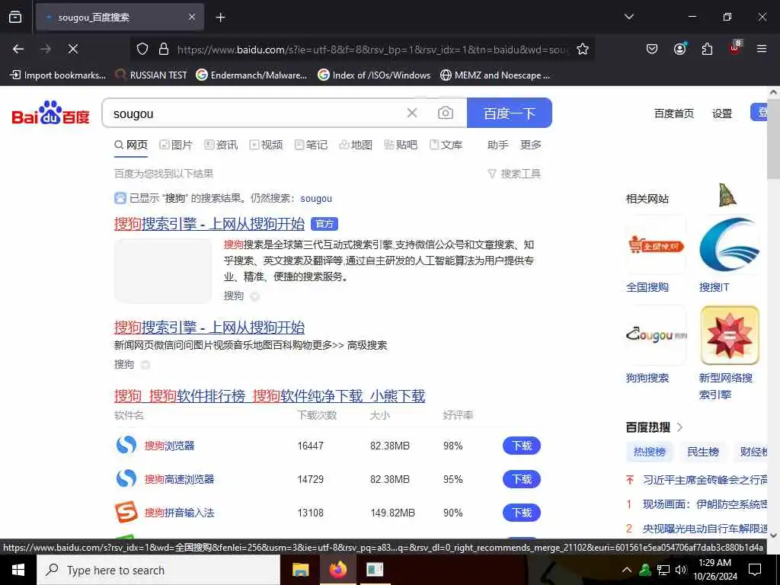This screenshot has width=780, height=585.
Task: Expand the list all tabs chevron
Action: coord(628,17)
